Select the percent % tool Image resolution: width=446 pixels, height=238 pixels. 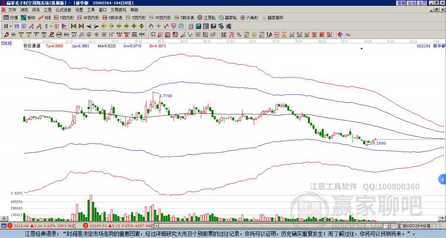(239, 35)
